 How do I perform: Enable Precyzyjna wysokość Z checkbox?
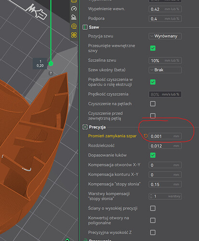click(153, 232)
